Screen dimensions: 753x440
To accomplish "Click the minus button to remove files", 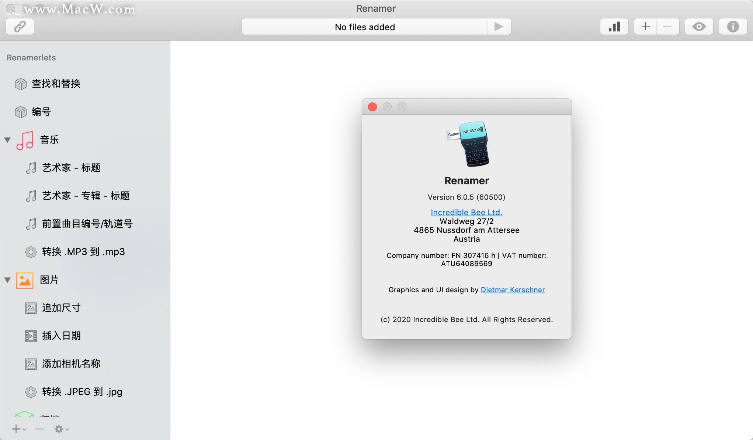I will coord(667,27).
